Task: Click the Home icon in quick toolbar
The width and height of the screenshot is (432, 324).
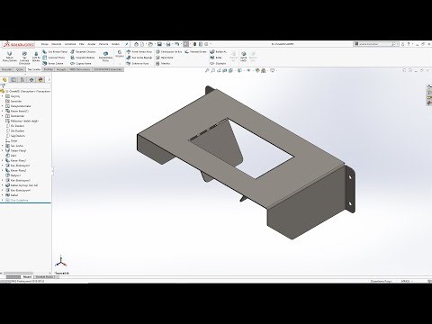Action: click(136, 44)
